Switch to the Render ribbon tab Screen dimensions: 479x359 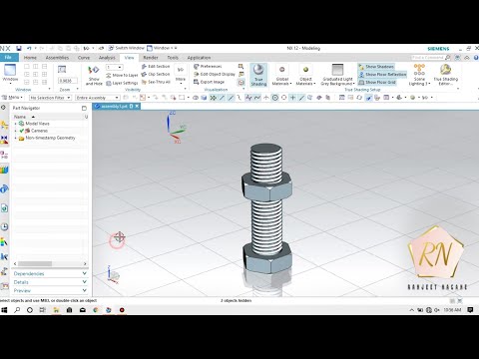click(x=151, y=58)
